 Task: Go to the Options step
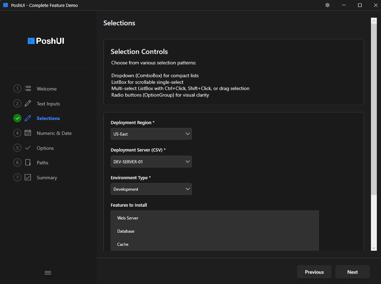pos(45,148)
